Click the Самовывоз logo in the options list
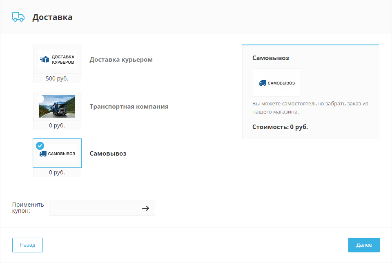This screenshot has width=392, height=263. click(57, 154)
